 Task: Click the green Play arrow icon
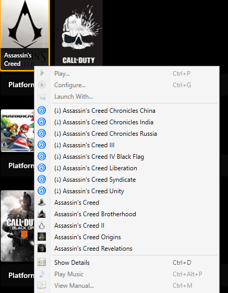tap(42, 73)
